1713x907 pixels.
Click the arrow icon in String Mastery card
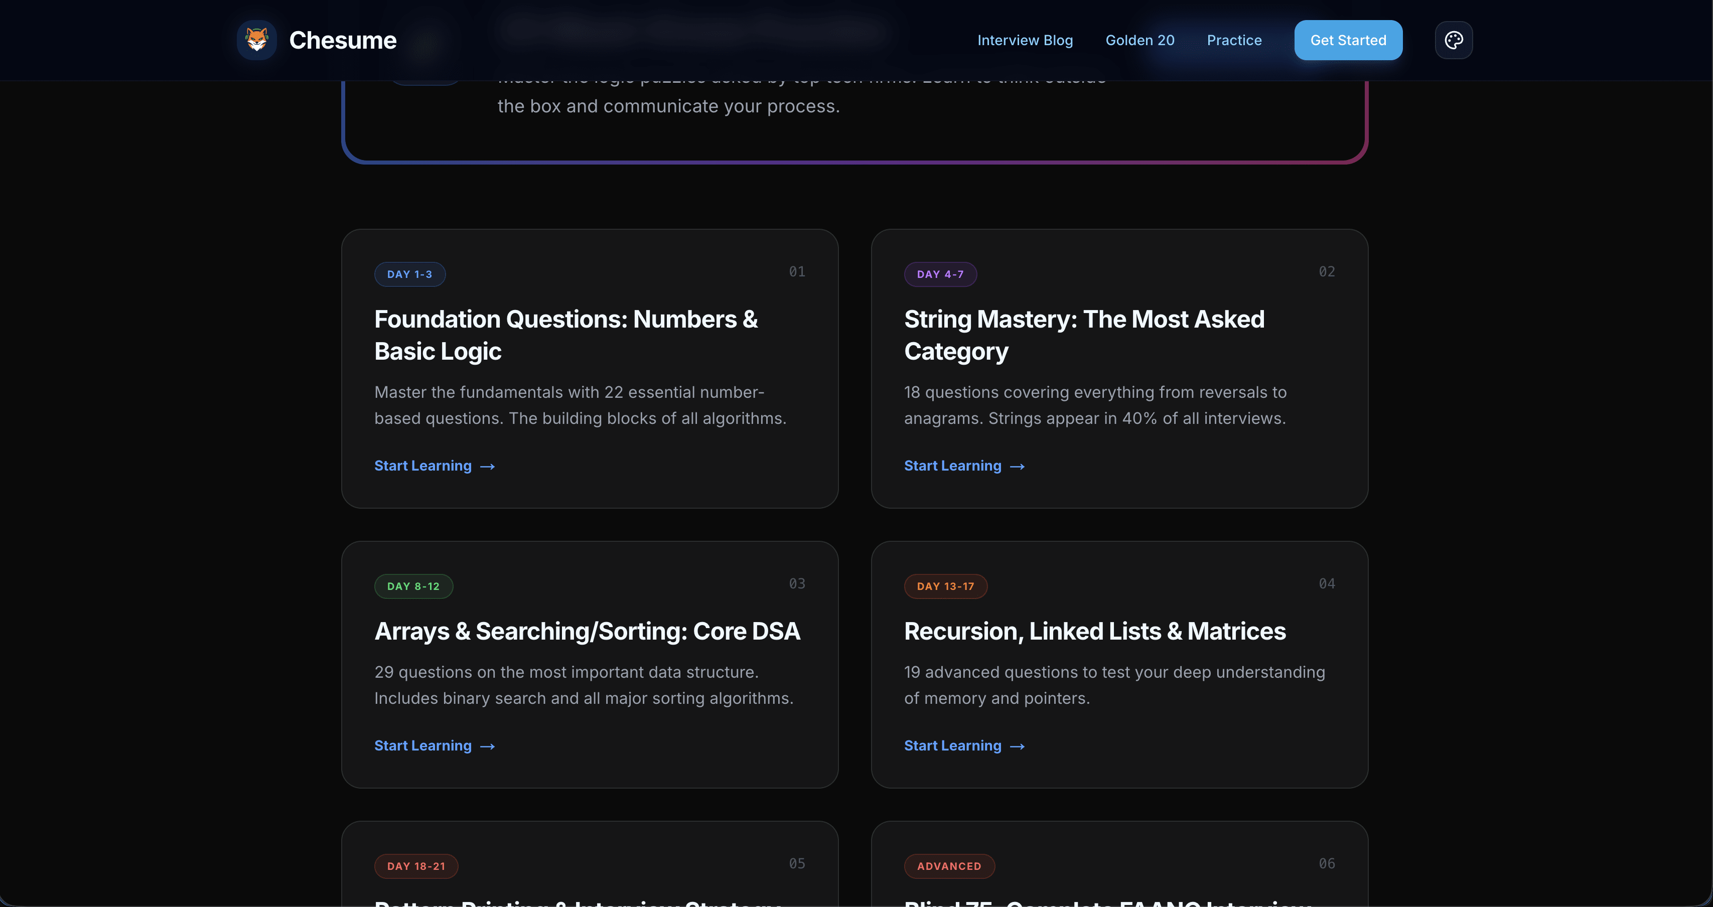[1018, 467]
